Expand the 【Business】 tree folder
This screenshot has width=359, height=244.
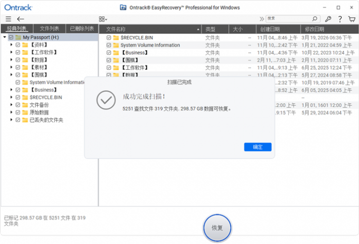point(11,90)
